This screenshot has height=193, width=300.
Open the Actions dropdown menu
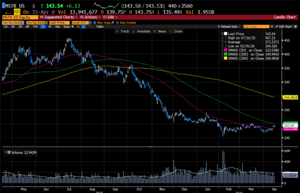[90, 17]
